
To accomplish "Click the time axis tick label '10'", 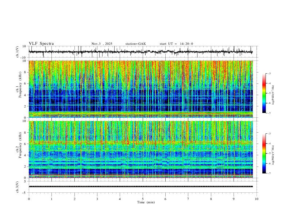I will pos(257,199).
